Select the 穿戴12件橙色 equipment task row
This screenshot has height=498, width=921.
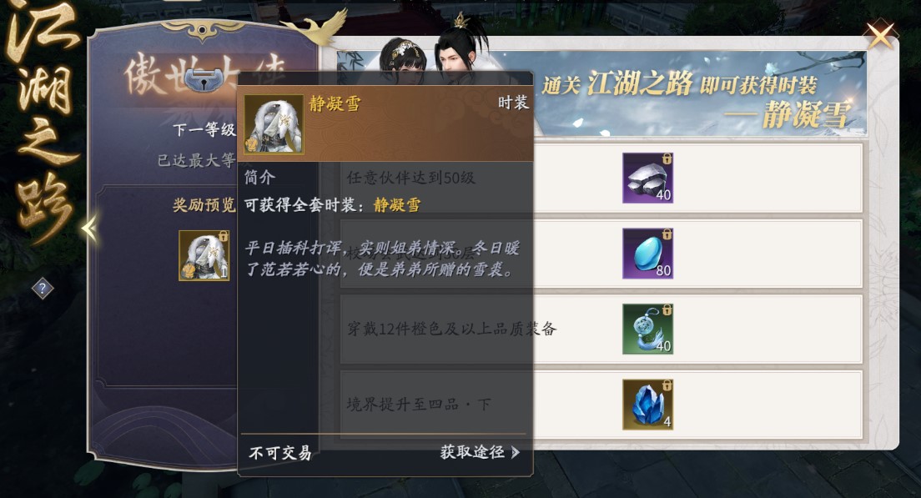601,329
